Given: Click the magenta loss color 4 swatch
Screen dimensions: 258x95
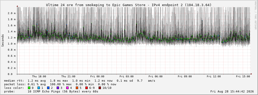Looking at the screenshot, I should pyautogui.click(x=67, y=88).
